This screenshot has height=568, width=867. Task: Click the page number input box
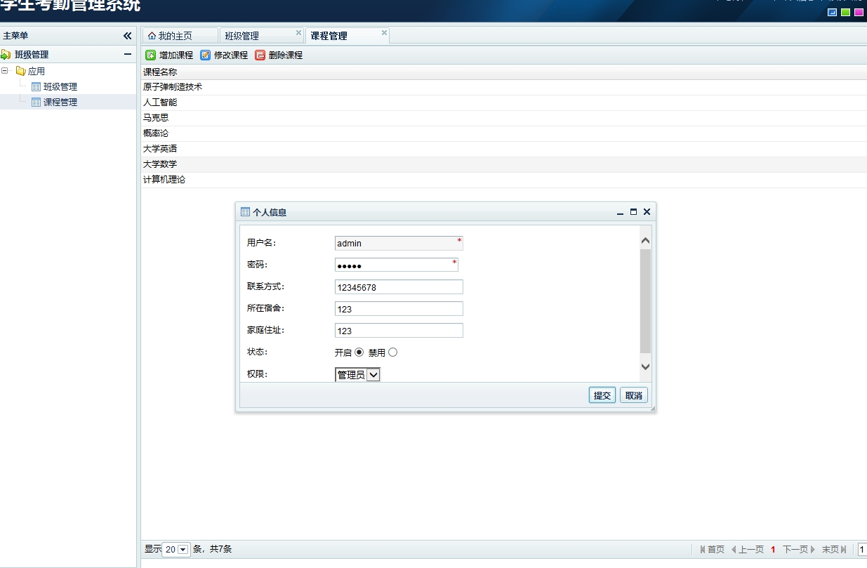tap(863, 550)
